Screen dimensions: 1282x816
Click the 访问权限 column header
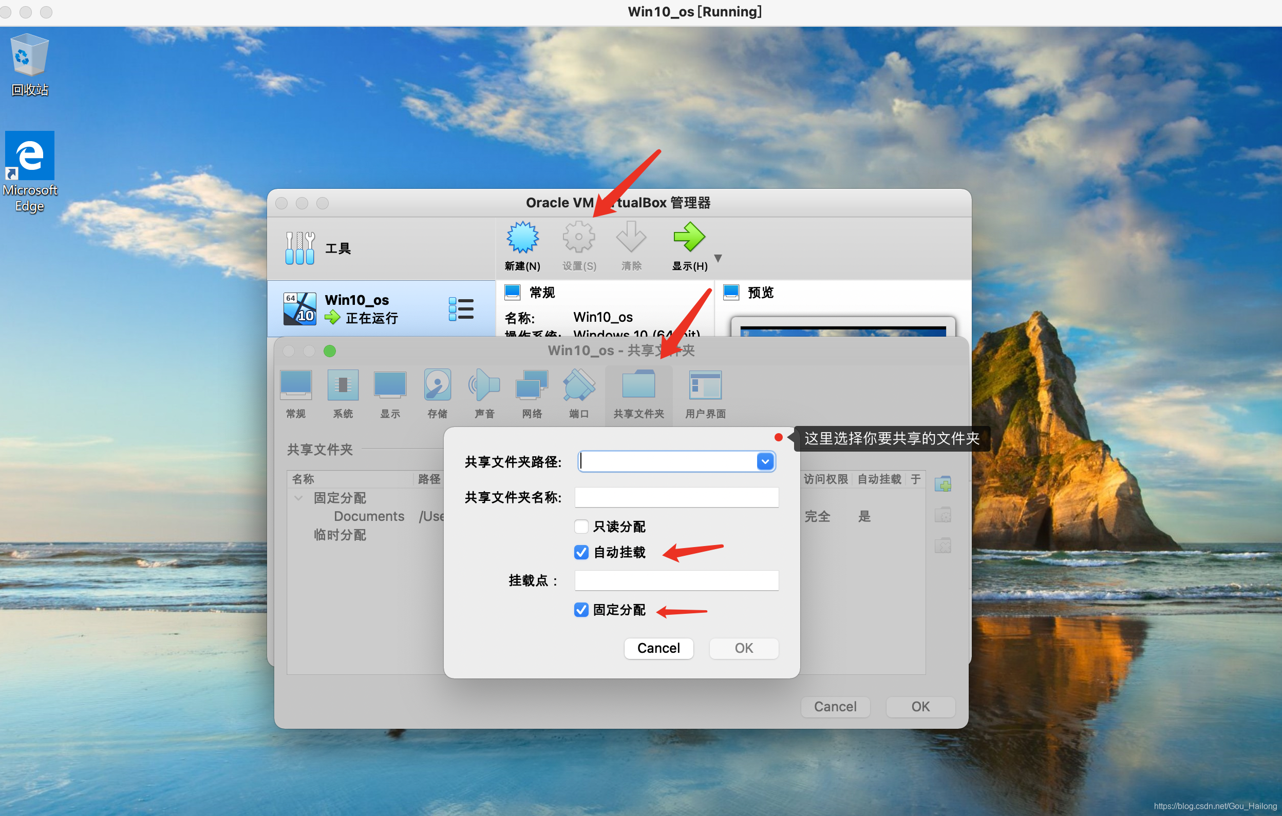click(826, 479)
